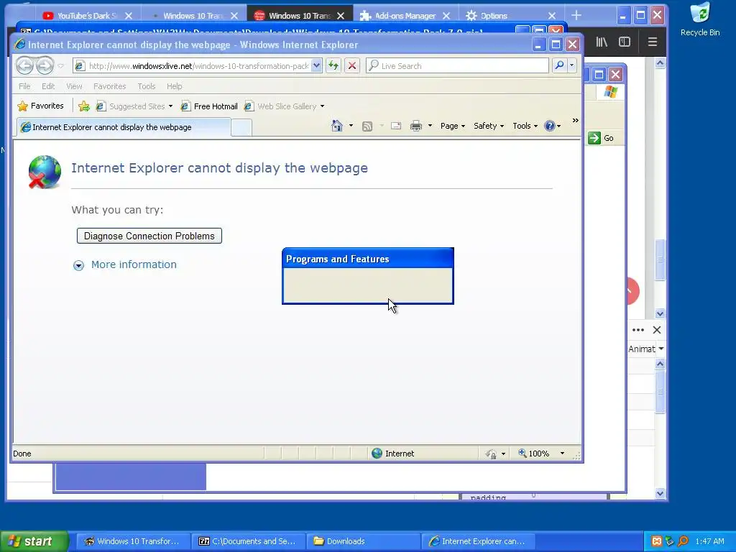Open the Free Hotmail favorite link
Image resolution: width=736 pixels, height=552 pixels.
pos(209,106)
